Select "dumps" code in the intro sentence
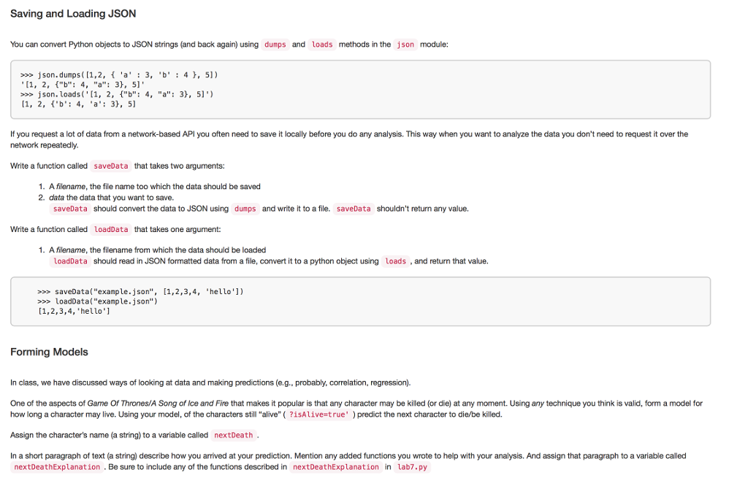The height and width of the screenshot is (486, 748). pyautogui.click(x=275, y=45)
